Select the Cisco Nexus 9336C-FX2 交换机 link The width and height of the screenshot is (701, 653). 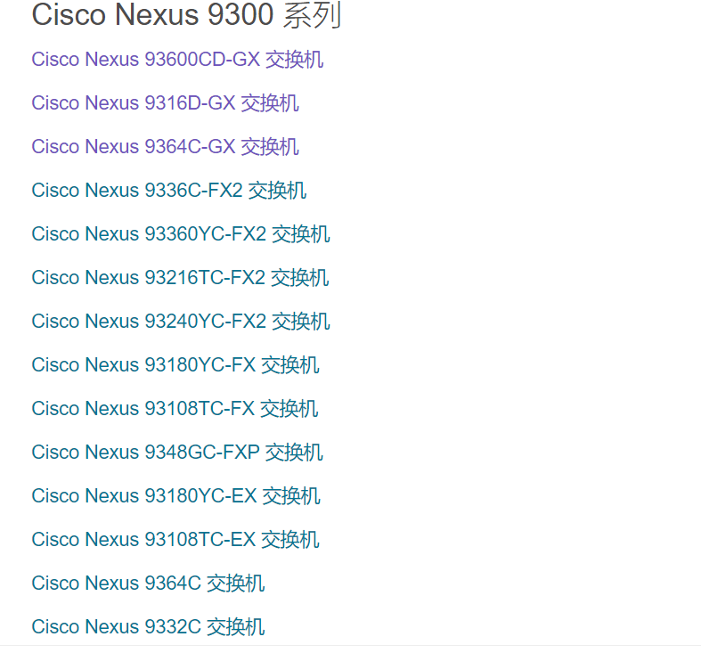pyautogui.click(x=168, y=191)
